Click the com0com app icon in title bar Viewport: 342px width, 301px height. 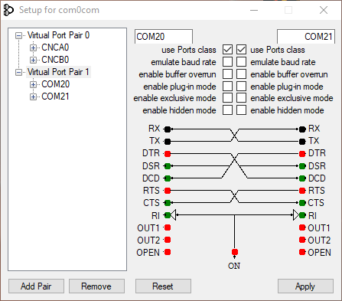8,10
